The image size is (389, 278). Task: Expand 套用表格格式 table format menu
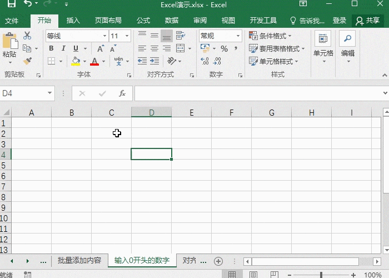pyautogui.click(x=277, y=48)
